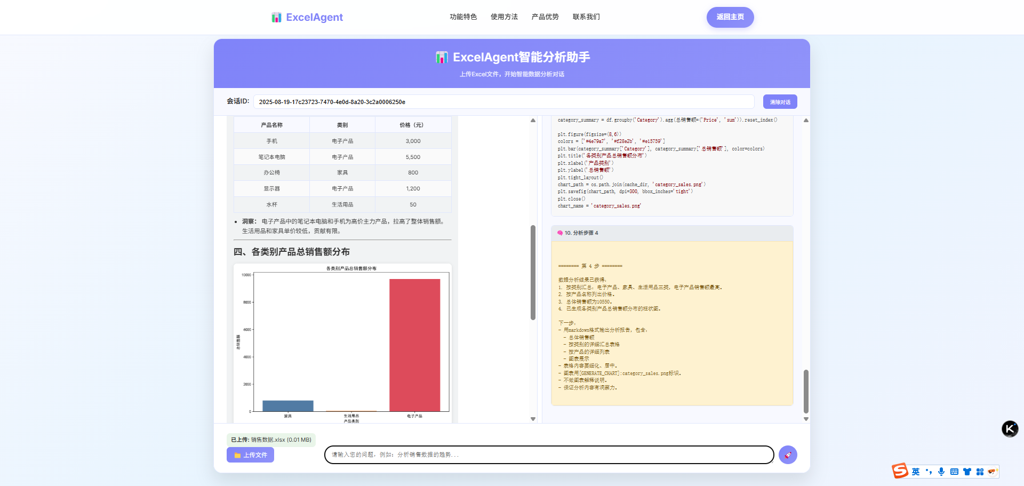Image resolution: width=1024 pixels, height=486 pixels.
Task: Click the 3,000 price cell
Action: point(413,141)
